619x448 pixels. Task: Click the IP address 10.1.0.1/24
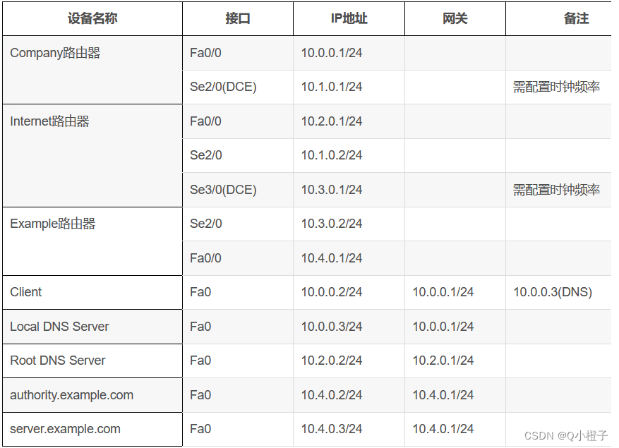[x=332, y=87]
